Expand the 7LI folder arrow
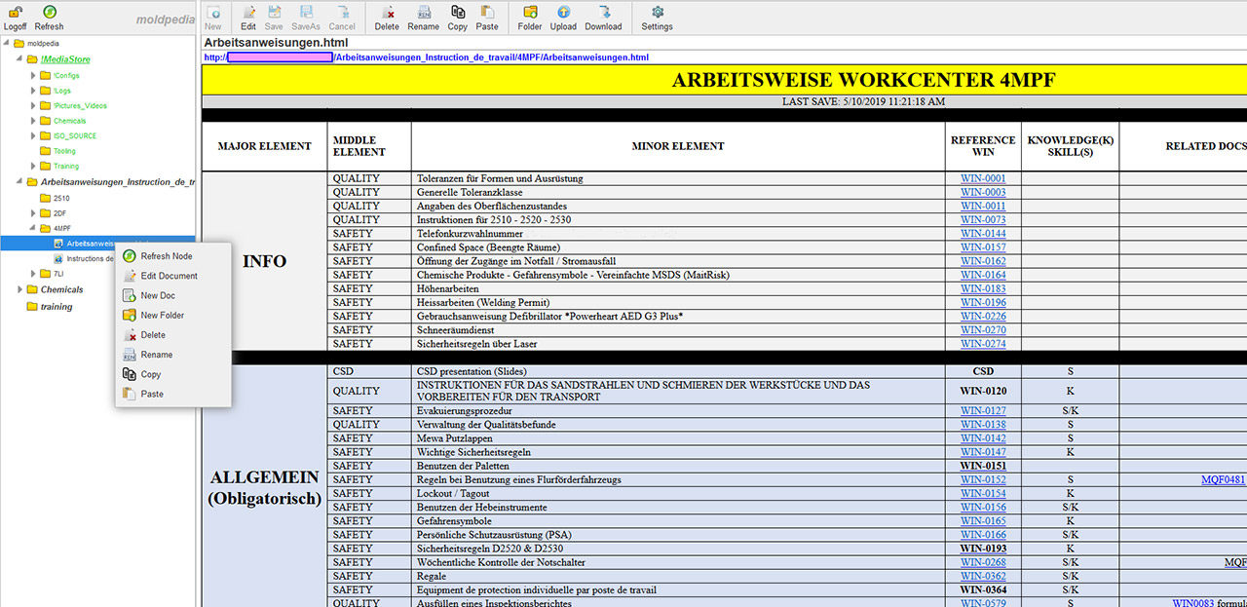 (32, 274)
